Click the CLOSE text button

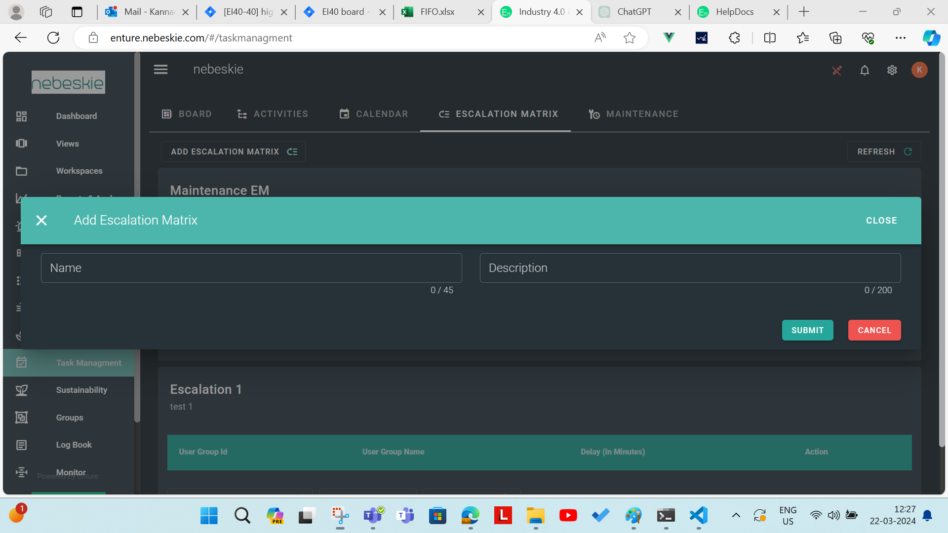[x=881, y=221]
